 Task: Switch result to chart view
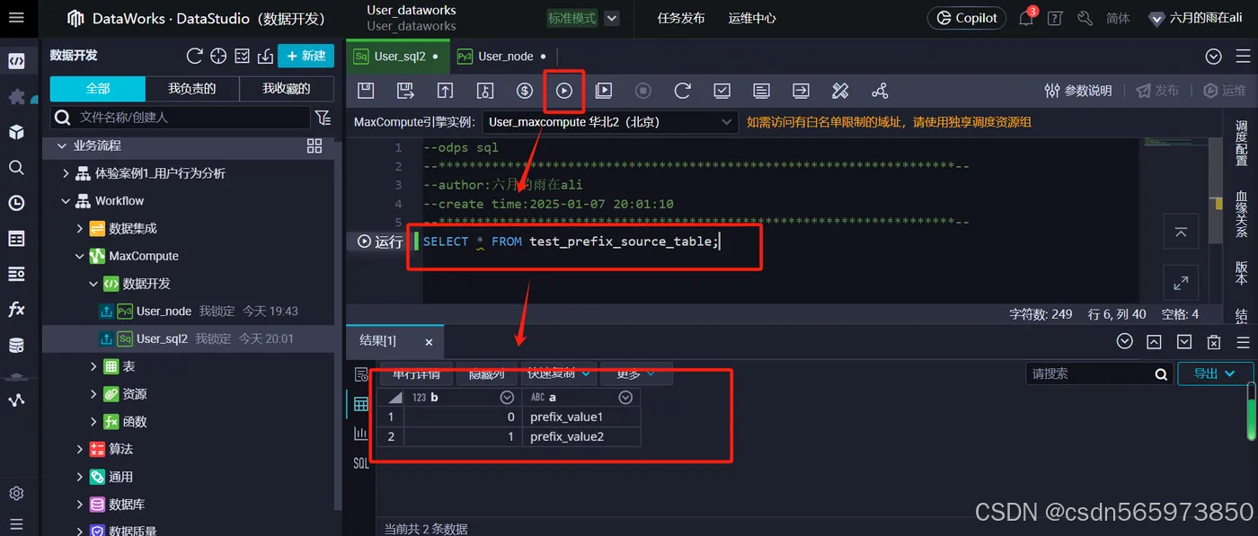[x=360, y=434]
